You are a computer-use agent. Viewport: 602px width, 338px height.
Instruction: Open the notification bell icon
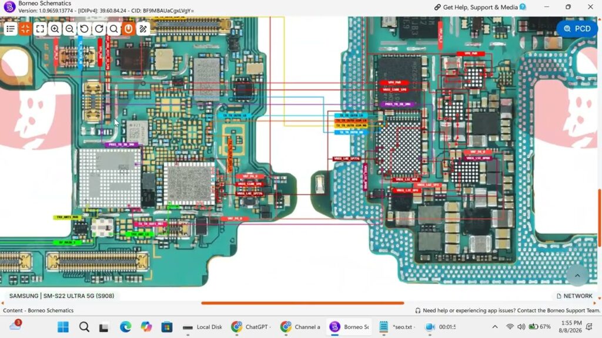pos(589,327)
